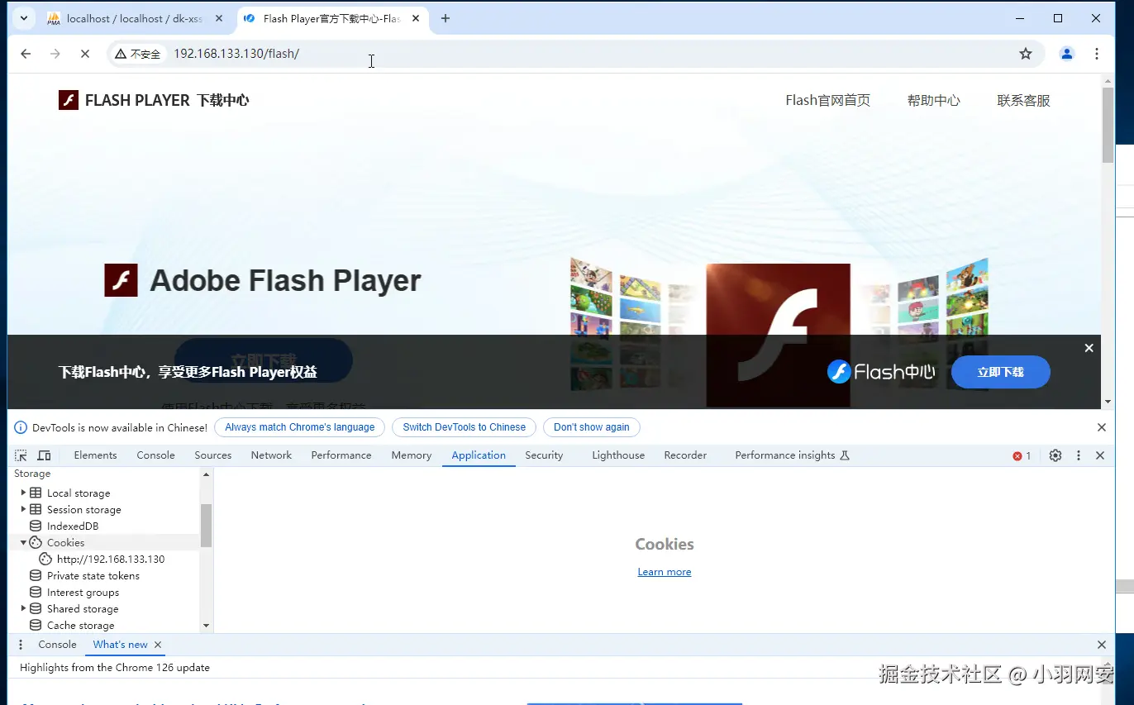Open the Memory panel tab

click(x=411, y=455)
